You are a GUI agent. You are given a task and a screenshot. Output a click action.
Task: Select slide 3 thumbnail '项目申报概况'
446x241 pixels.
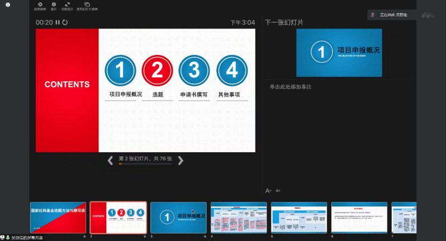pos(178,218)
